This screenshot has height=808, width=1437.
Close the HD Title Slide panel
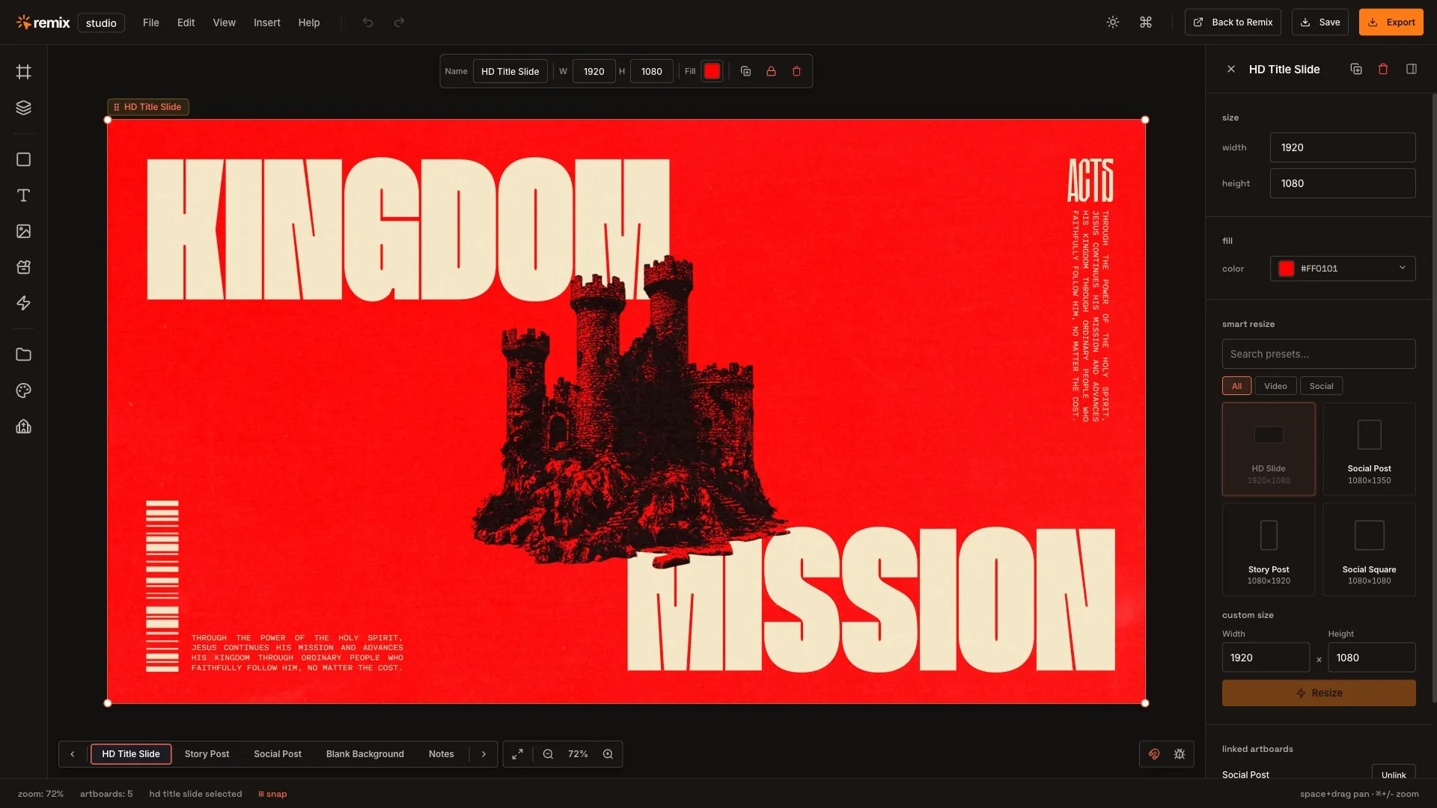[1231, 69]
